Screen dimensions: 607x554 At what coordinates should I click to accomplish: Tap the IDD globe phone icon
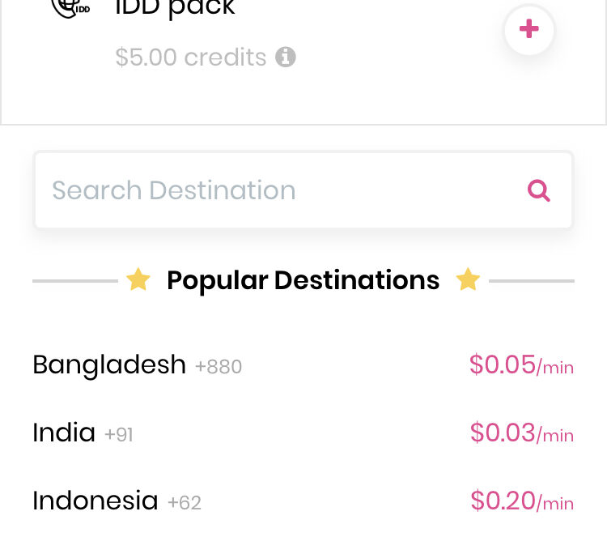71,9
